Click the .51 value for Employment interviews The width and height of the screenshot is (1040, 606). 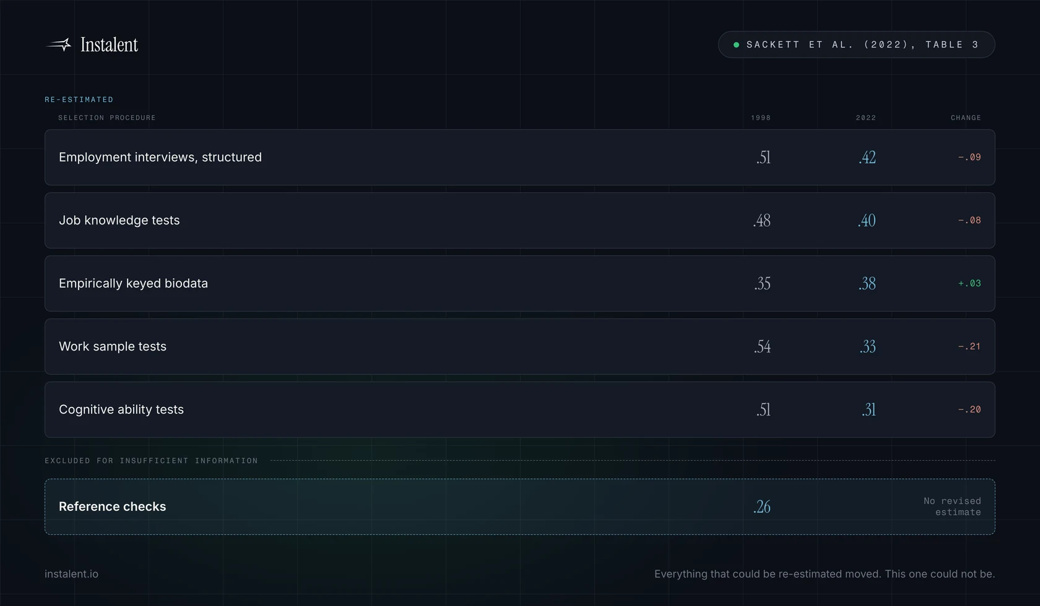pos(763,158)
